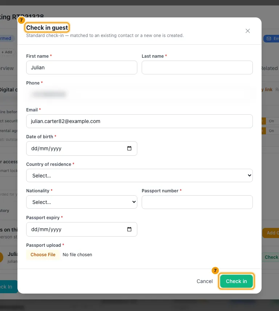Click the '+ Add' tag in background page
279x311 pixels.
tap(7, 52)
